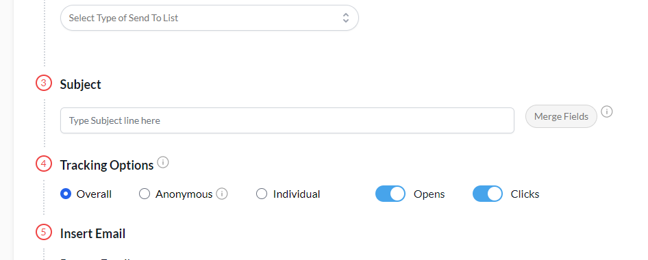Click the step 5 circle marker
This screenshot has height=260, width=648.
44,232
